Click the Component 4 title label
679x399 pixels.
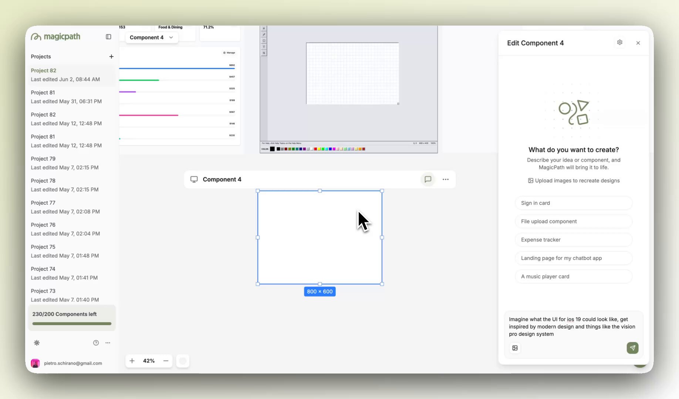tap(222, 179)
